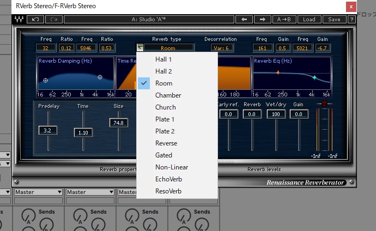Open first Master output dropdown in mixer
376x231 pixels.
(38, 192)
